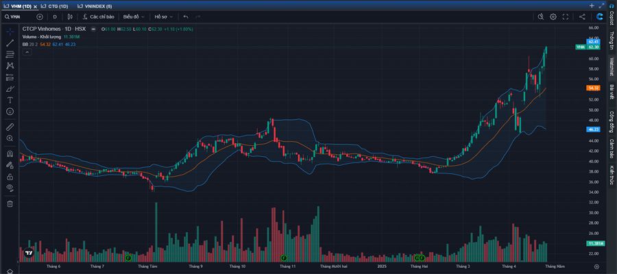This screenshot has height=274, width=617.
Task: Open the Watchlist side panel
Action: (x=612, y=66)
